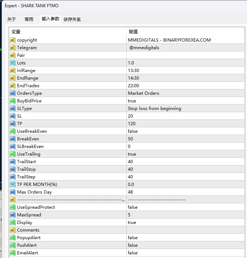Open the 依存关系 tab
Screen dimensions: 247x258
(72, 20)
